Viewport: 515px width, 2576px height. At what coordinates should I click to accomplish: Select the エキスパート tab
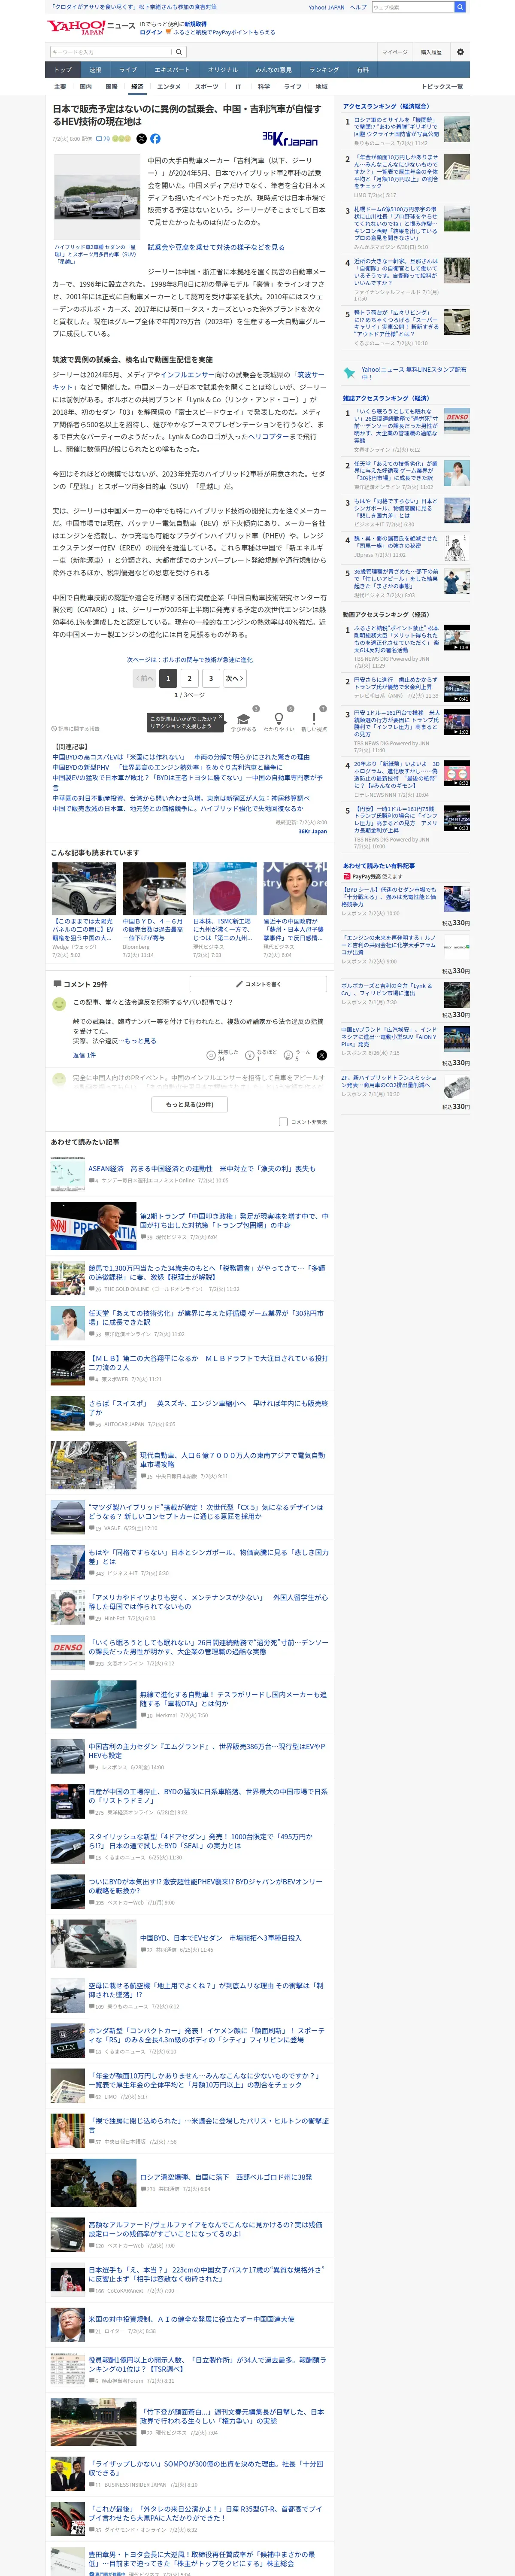pyautogui.click(x=172, y=70)
